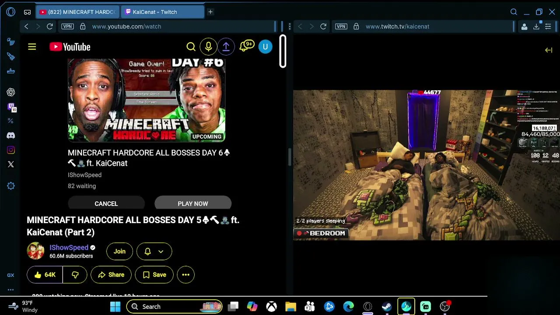Open YouTube guide hamburger menu
Viewport: 560px width, 315px height.
[x=32, y=46]
